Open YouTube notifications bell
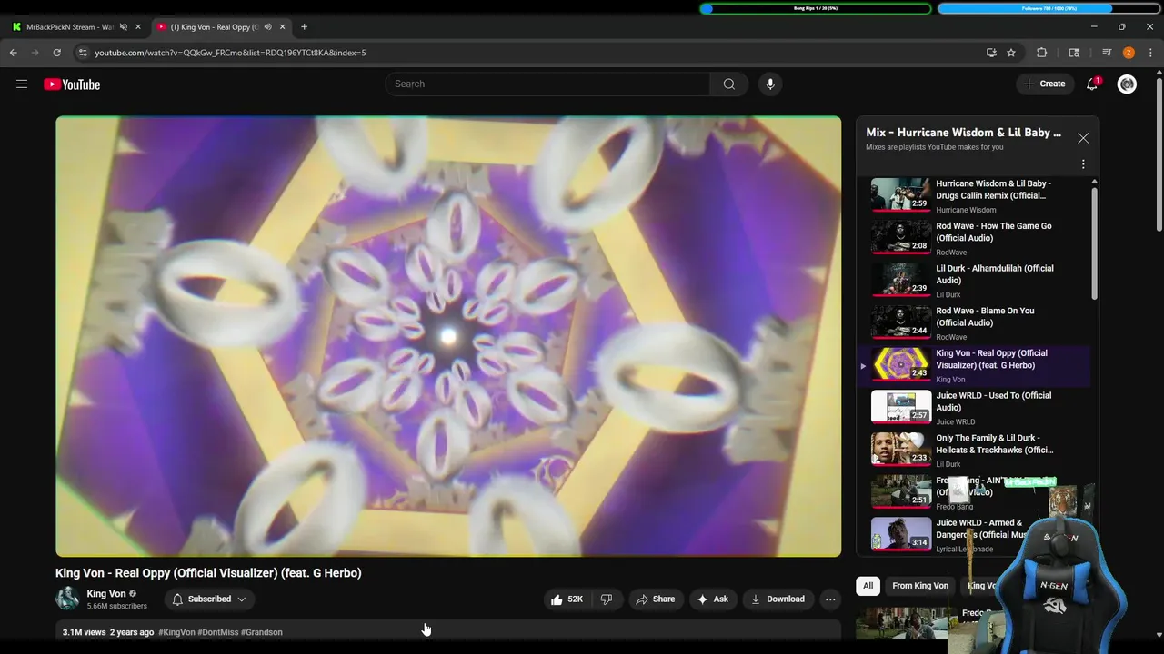This screenshot has width=1164, height=654. [x=1092, y=84]
